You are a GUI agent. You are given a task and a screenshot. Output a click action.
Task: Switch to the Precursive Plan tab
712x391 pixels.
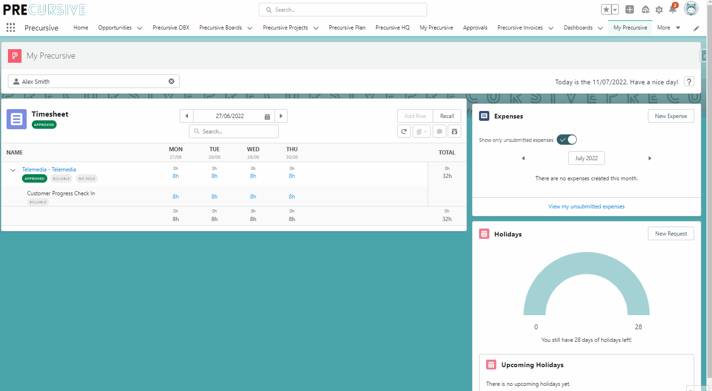point(347,28)
